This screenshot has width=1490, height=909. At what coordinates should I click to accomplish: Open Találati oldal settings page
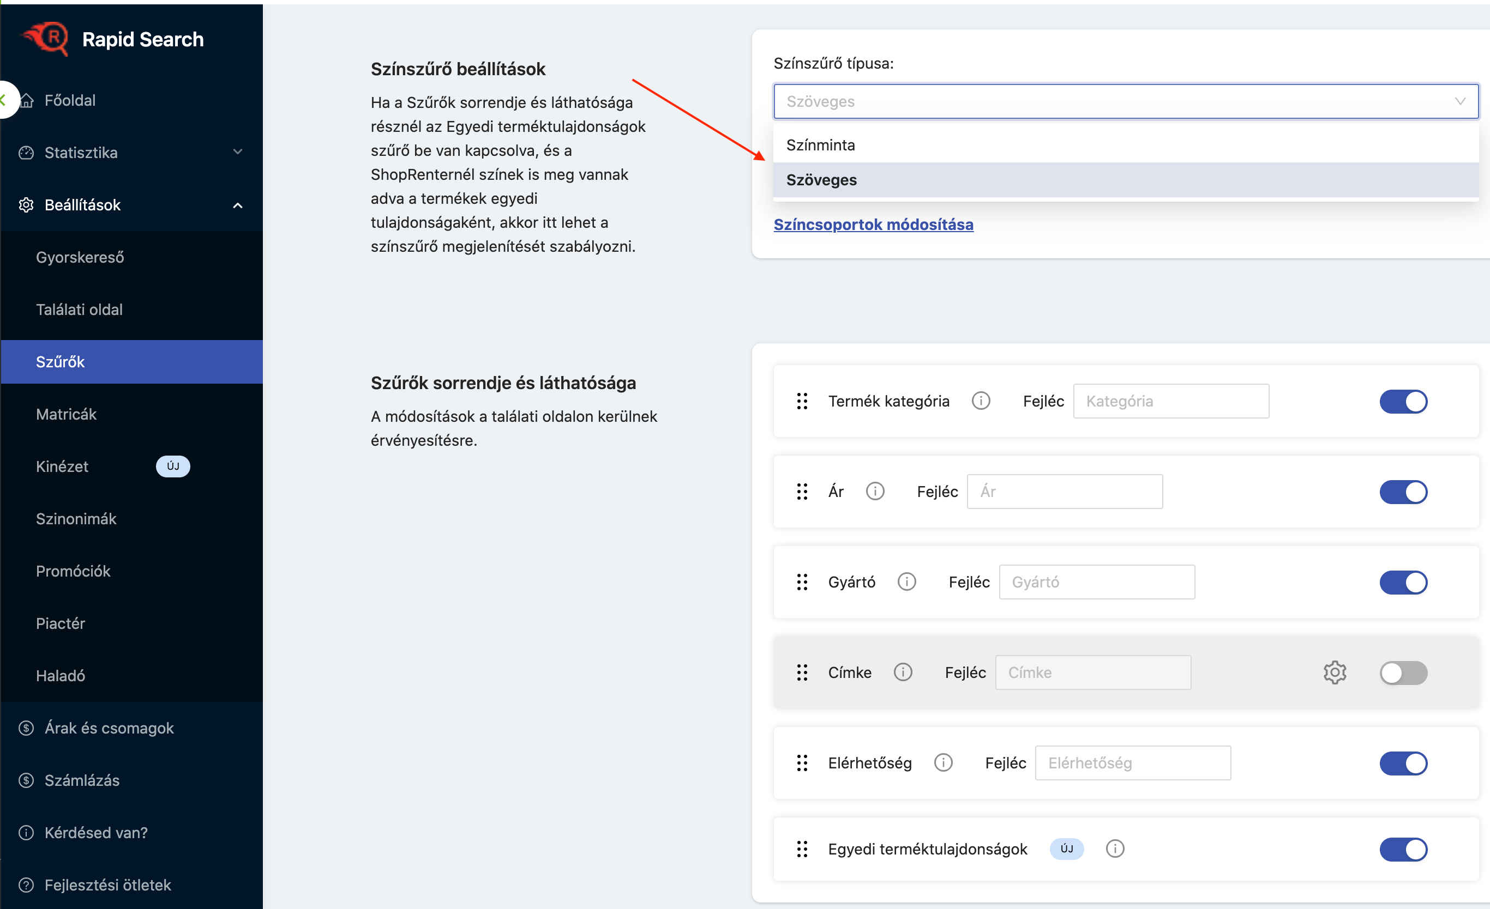(x=79, y=310)
